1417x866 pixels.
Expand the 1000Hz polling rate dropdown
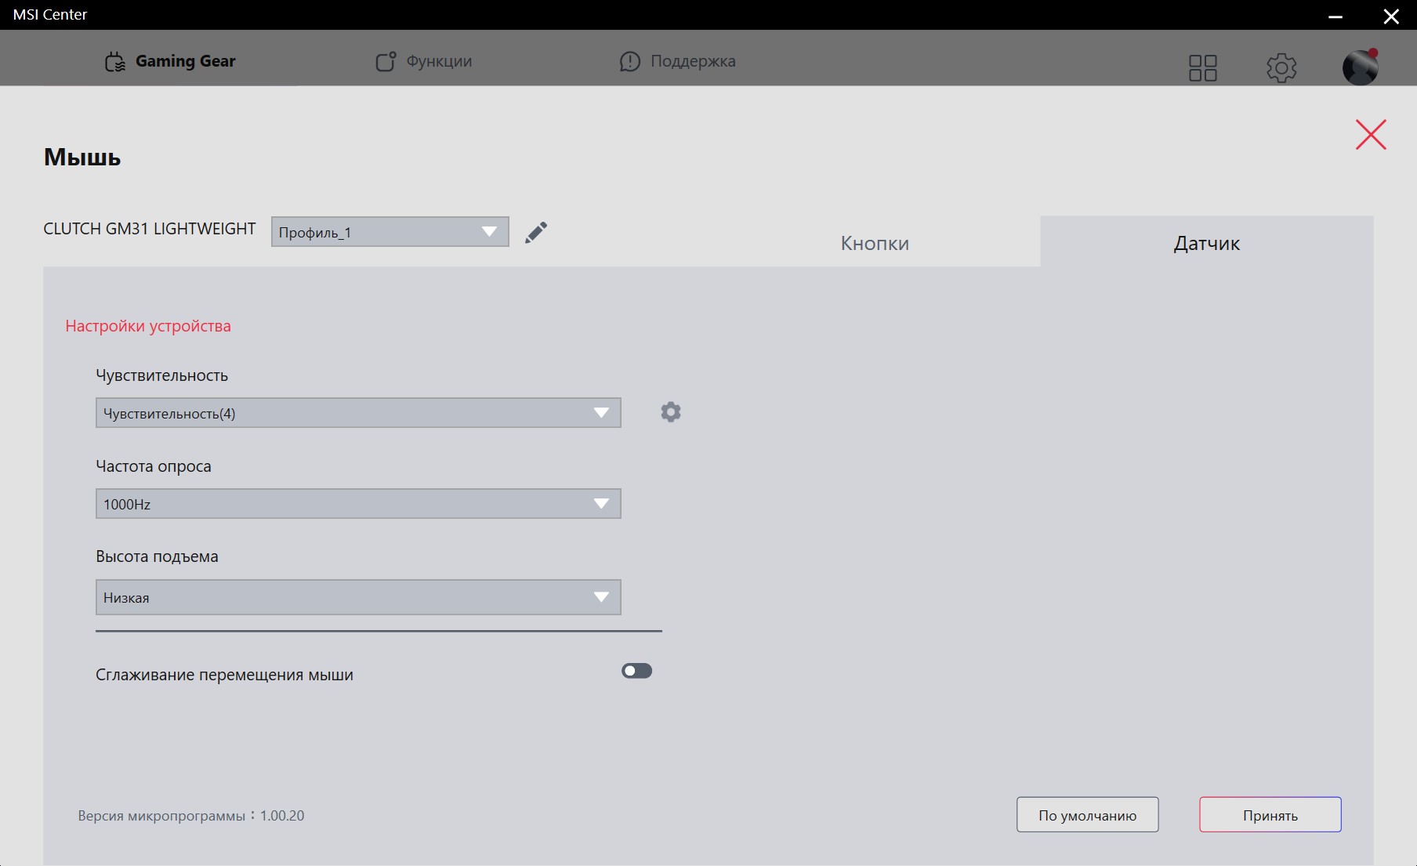[x=358, y=504]
